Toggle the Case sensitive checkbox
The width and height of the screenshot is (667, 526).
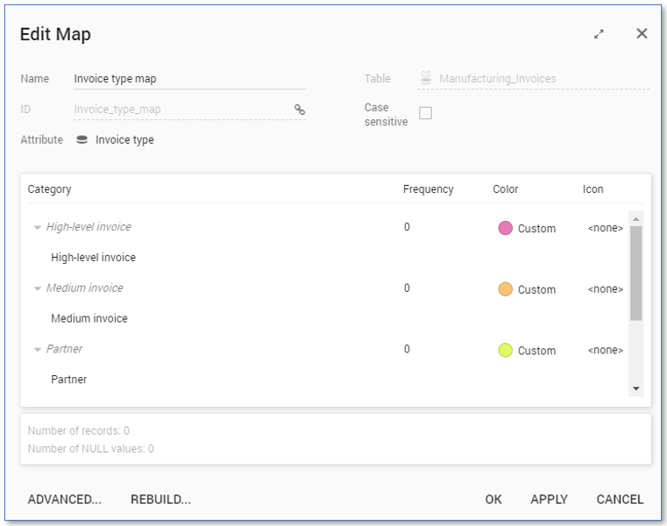coord(426,113)
